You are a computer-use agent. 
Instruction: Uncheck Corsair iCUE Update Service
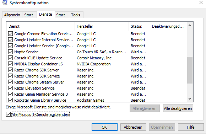[x=11, y=58]
